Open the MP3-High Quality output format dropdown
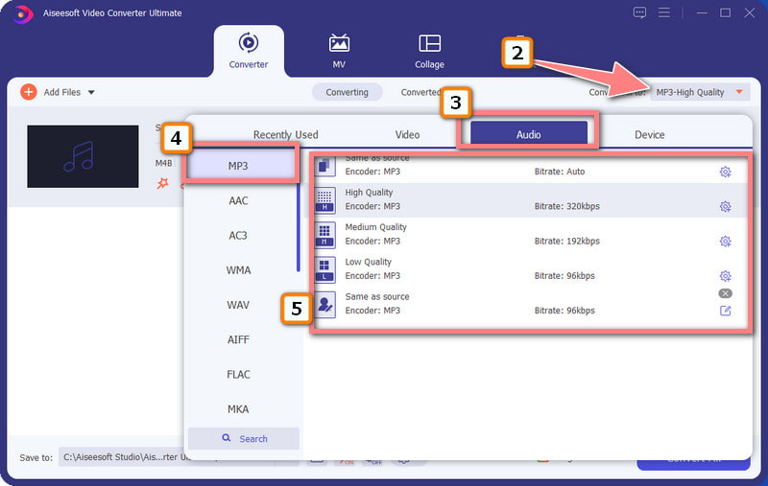Image resolution: width=768 pixels, height=486 pixels. tap(698, 92)
